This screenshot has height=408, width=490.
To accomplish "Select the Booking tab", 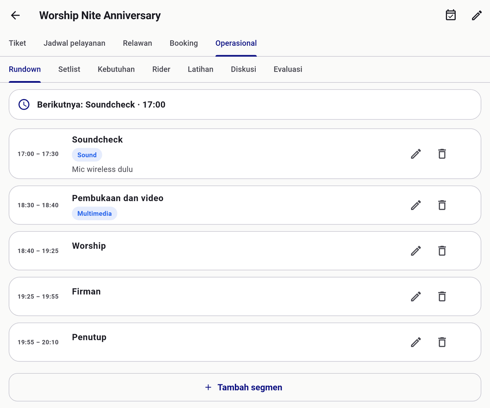I will pyautogui.click(x=184, y=43).
